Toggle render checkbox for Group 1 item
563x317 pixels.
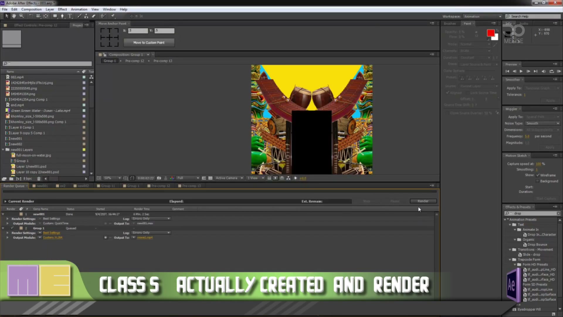[x=12, y=228]
